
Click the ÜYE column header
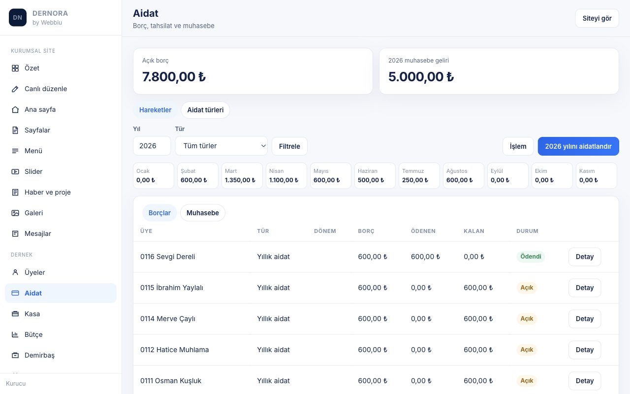tap(146, 231)
